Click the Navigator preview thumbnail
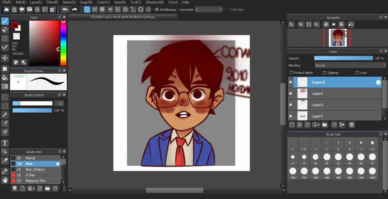This screenshot has height=199, width=388. (x=338, y=38)
